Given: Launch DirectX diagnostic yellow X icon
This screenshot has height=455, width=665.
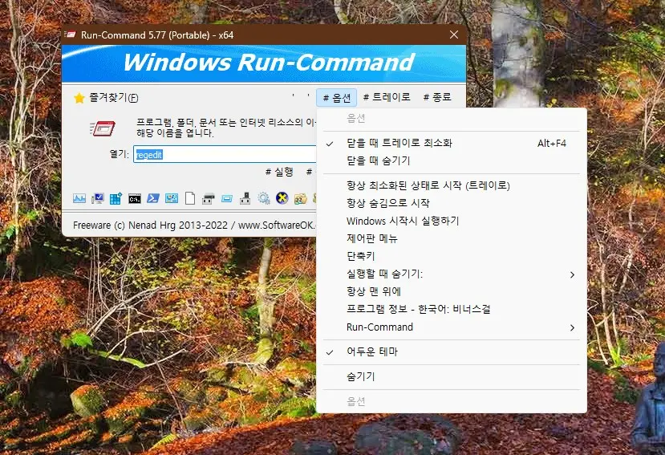Looking at the screenshot, I should coord(282,198).
